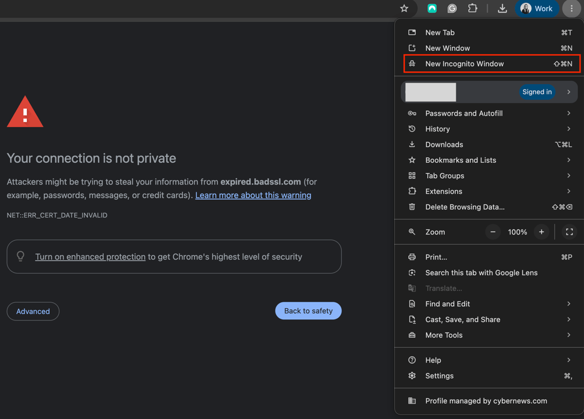Click the NET::ERR_CERT_DATE_INVALID error code
The height and width of the screenshot is (419, 584).
57,215
